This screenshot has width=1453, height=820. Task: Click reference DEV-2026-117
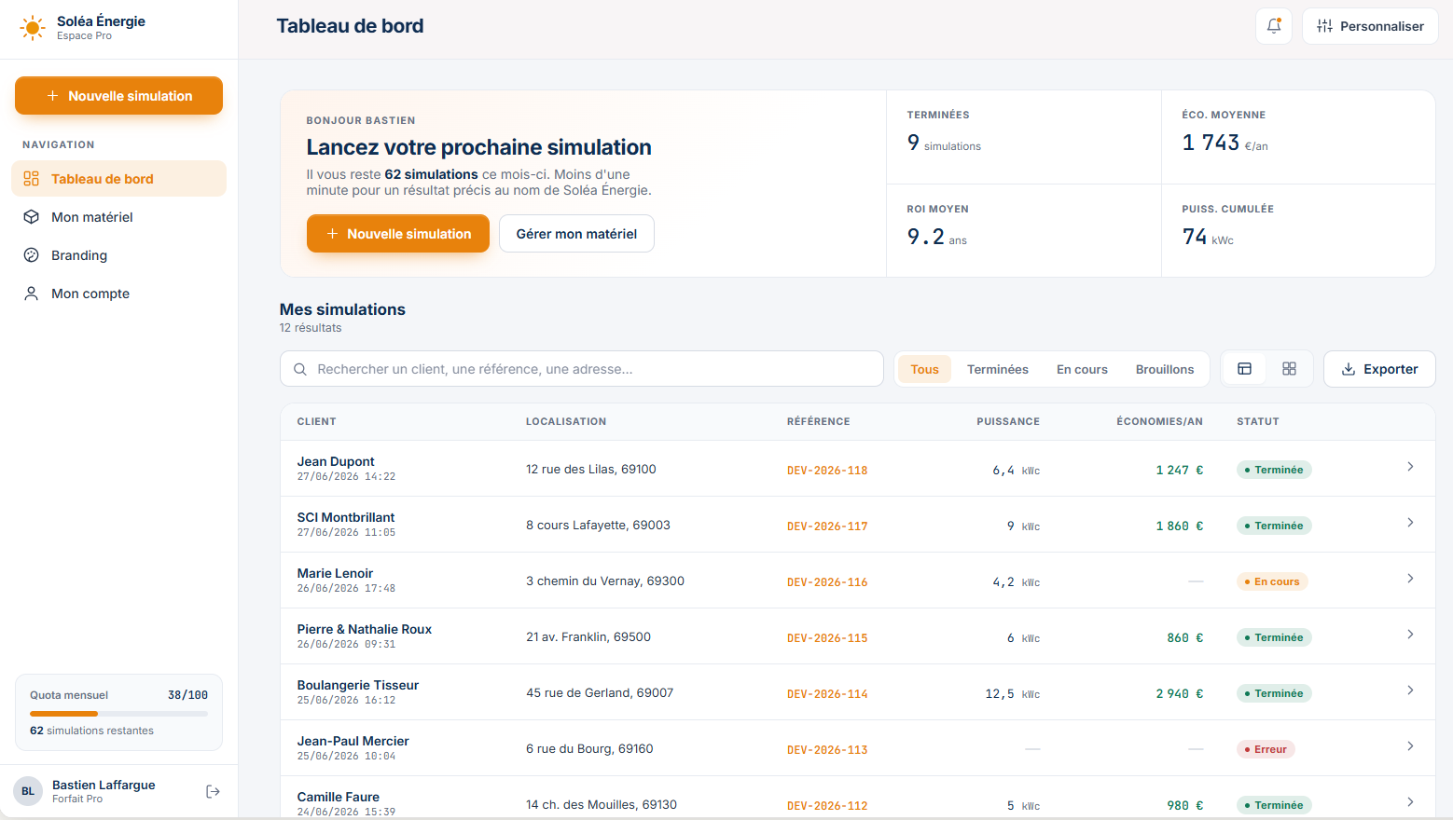827,526
